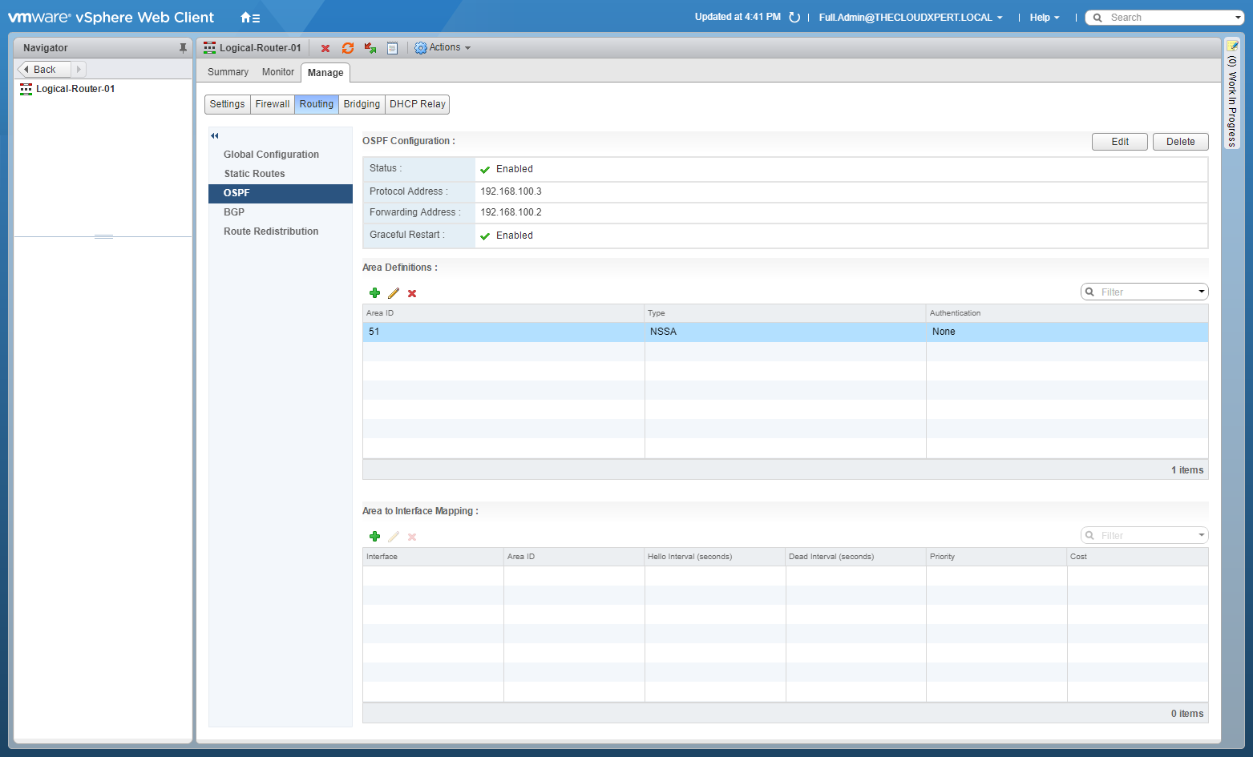Screen dimensions: 1253x757
Task: Click the home menu icon in header
Action: [x=250, y=18]
